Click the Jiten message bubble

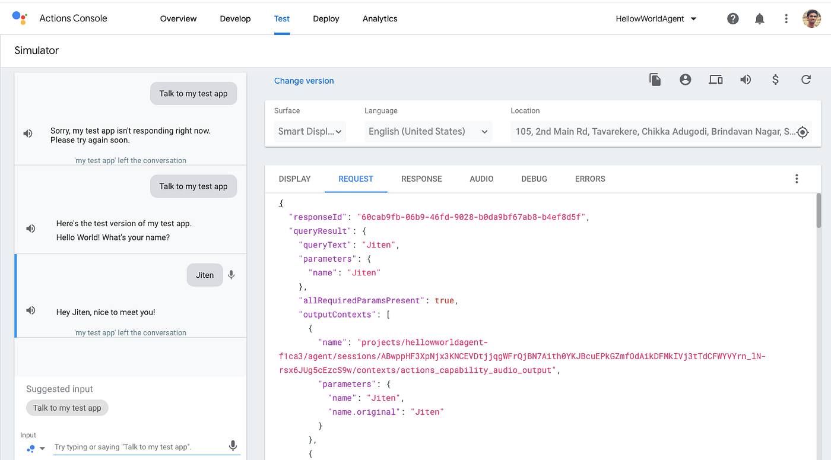[x=205, y=275]
